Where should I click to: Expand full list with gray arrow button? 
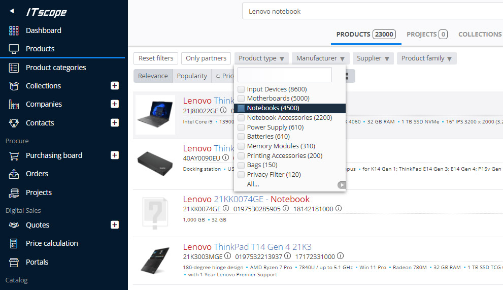click(342, 185)
